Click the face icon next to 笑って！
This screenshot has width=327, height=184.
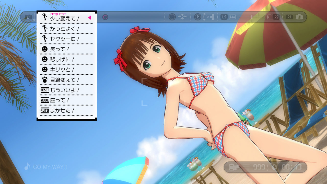coord(45,49)
